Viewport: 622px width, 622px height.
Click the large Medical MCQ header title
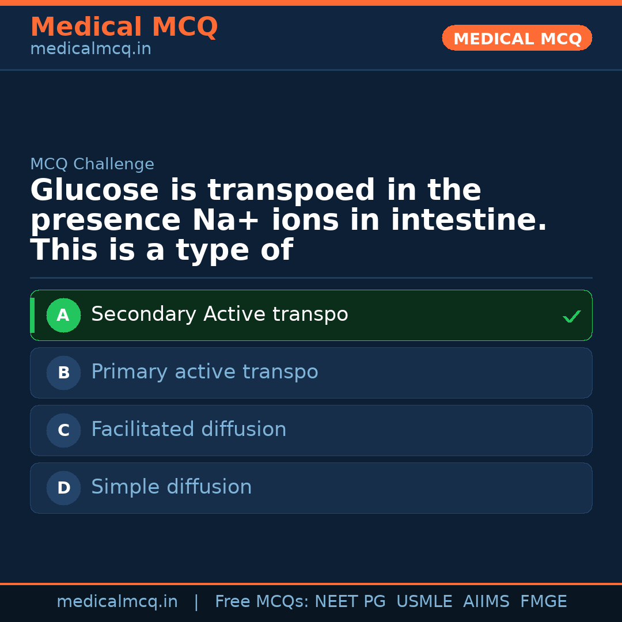click(124, 27)
